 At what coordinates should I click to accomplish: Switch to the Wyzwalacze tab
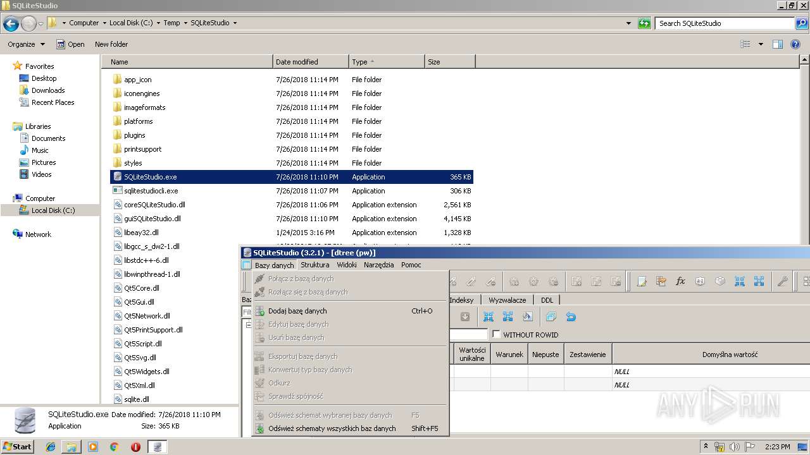point(508,300)
